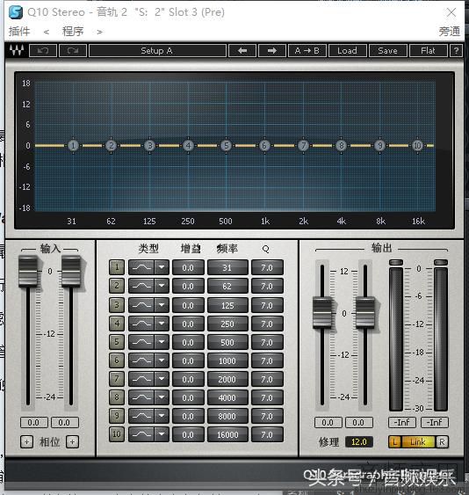
Task: Toggle band 1 on/off button
Action: point(117,267)
